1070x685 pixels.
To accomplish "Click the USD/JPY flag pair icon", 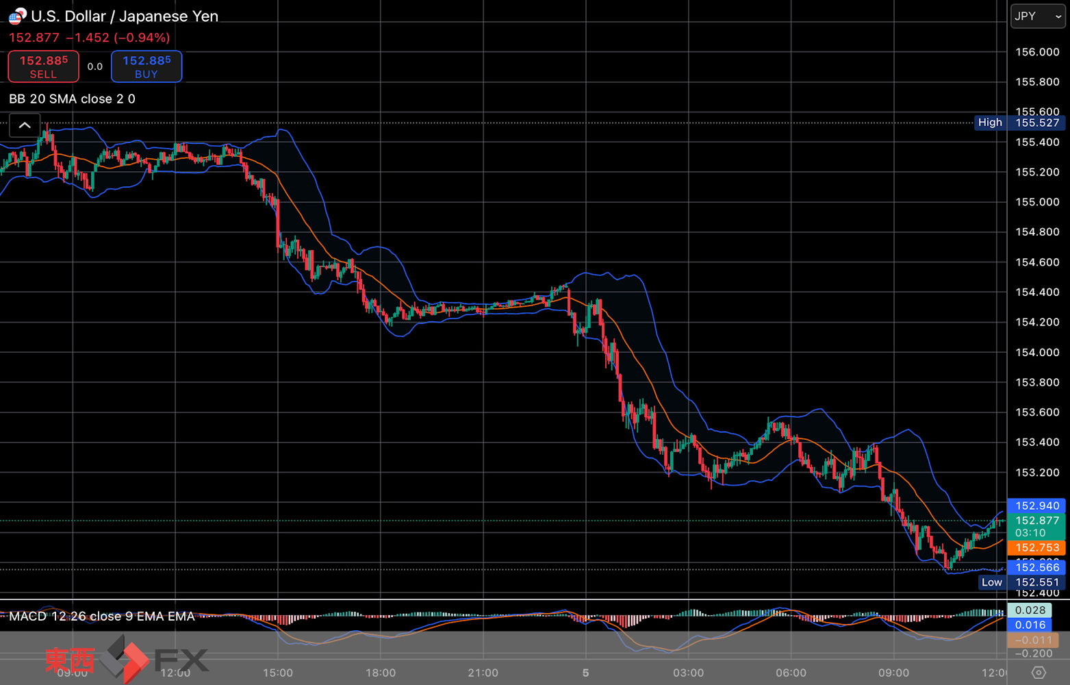I will coord(17,16).
